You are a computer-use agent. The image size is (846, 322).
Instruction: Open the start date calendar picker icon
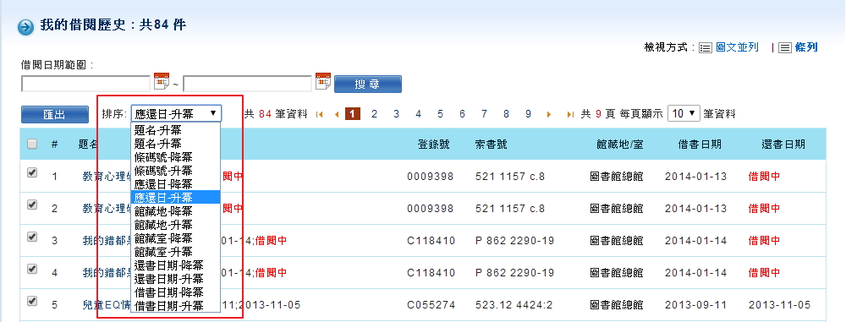click(x=162, y=81)
